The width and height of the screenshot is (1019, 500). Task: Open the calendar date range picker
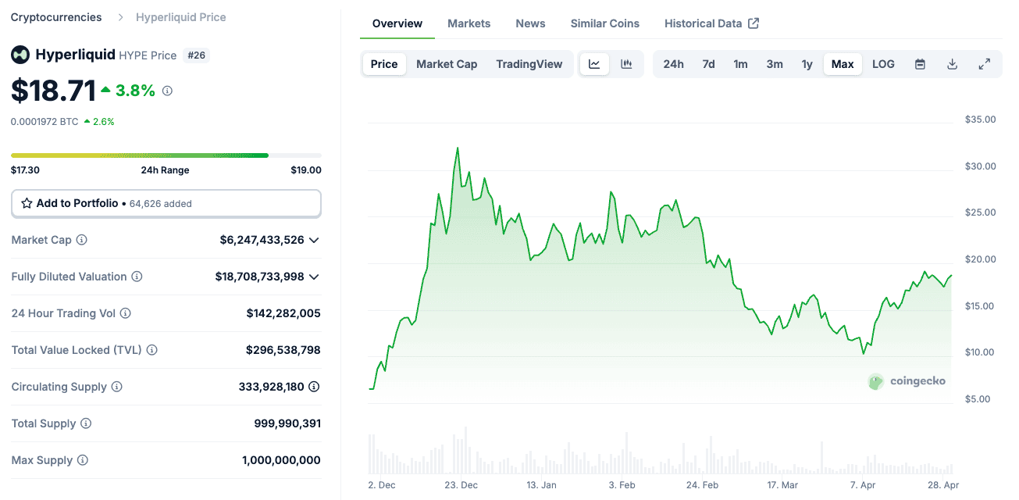click(920, 64)
